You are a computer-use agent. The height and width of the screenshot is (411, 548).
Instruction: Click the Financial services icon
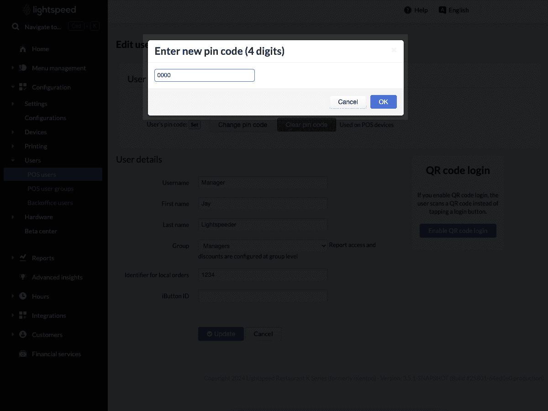coord(23,354)
